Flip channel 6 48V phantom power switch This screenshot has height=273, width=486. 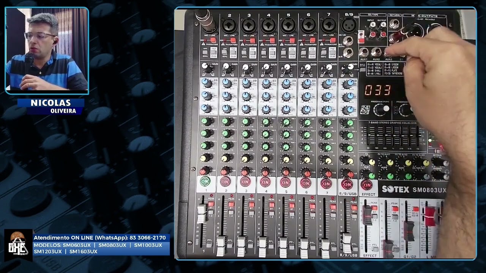pyautogui.click(x=312, y=40)
